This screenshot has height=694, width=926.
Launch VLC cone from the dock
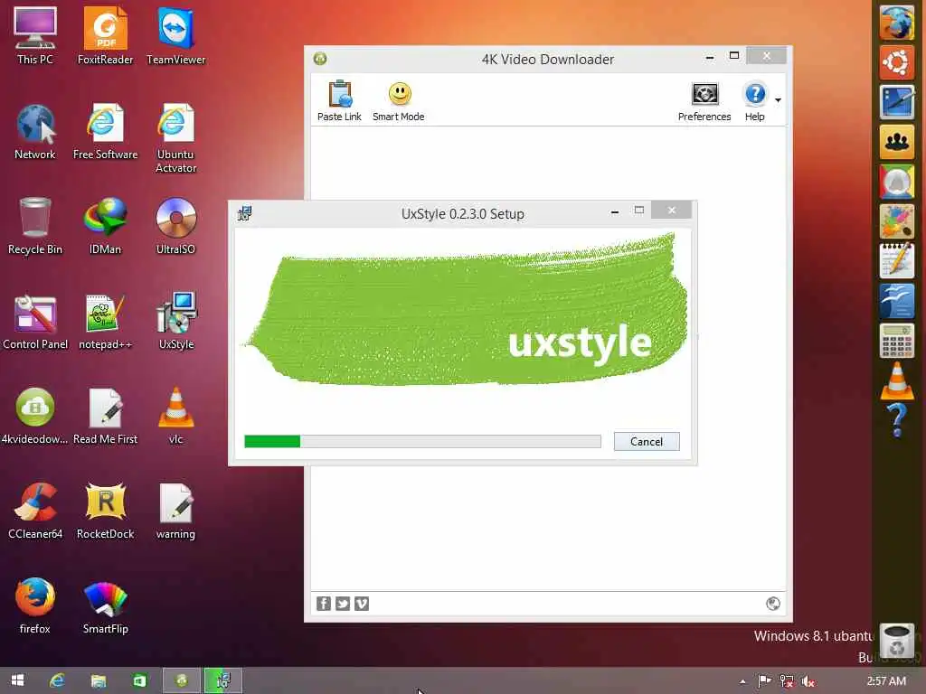(896, 380)
